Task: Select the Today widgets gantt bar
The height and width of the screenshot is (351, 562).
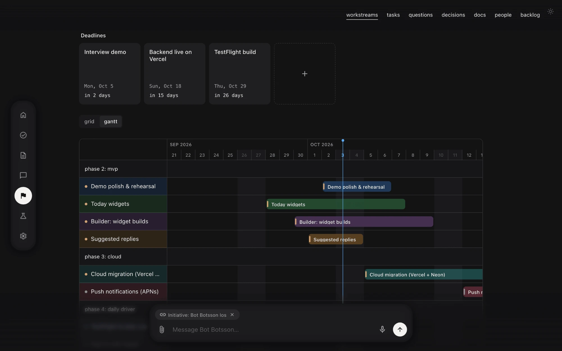Action: pos(336,204)
